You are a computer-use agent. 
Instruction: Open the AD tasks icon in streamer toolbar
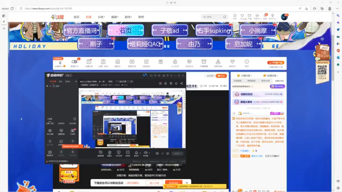[x=132, y=62]
